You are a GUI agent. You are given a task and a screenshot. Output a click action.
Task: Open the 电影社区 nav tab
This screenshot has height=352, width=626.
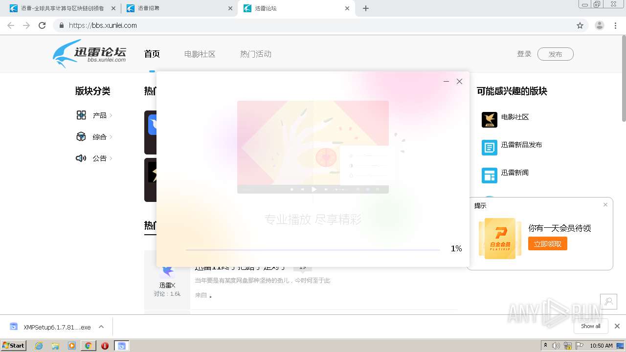(x=200, y=54)
